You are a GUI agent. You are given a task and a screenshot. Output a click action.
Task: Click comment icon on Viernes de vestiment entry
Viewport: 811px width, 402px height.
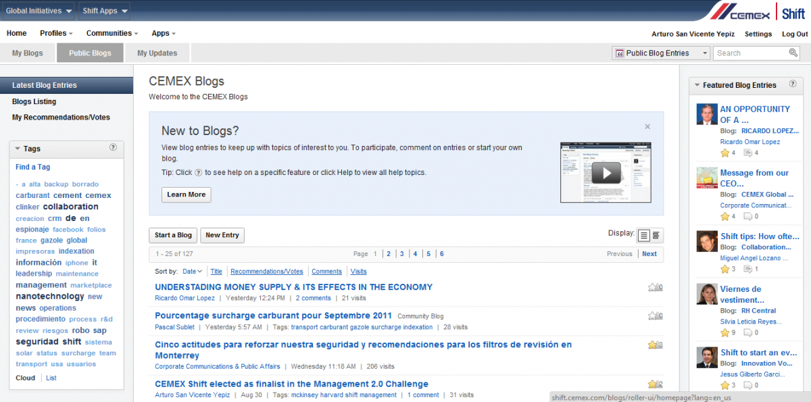coord(747,332)
